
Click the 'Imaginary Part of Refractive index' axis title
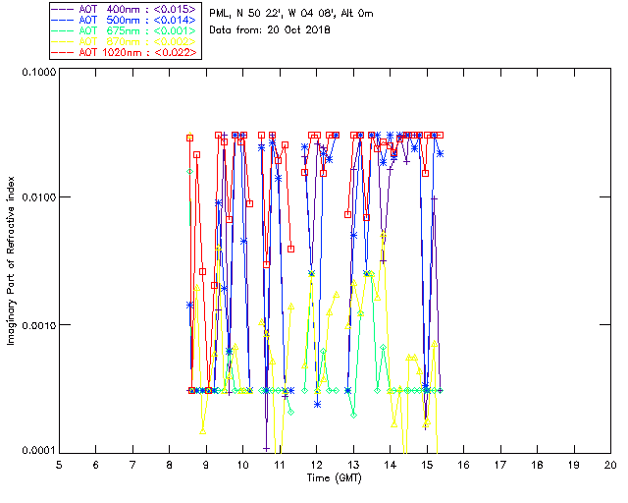(x=11, y=260)
